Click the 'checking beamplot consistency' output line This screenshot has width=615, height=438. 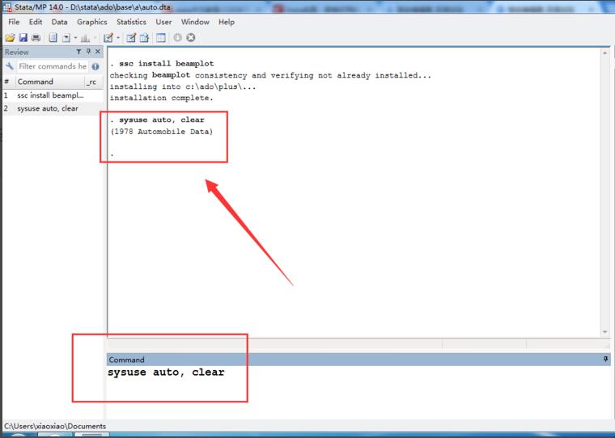[x=270, y=75]
